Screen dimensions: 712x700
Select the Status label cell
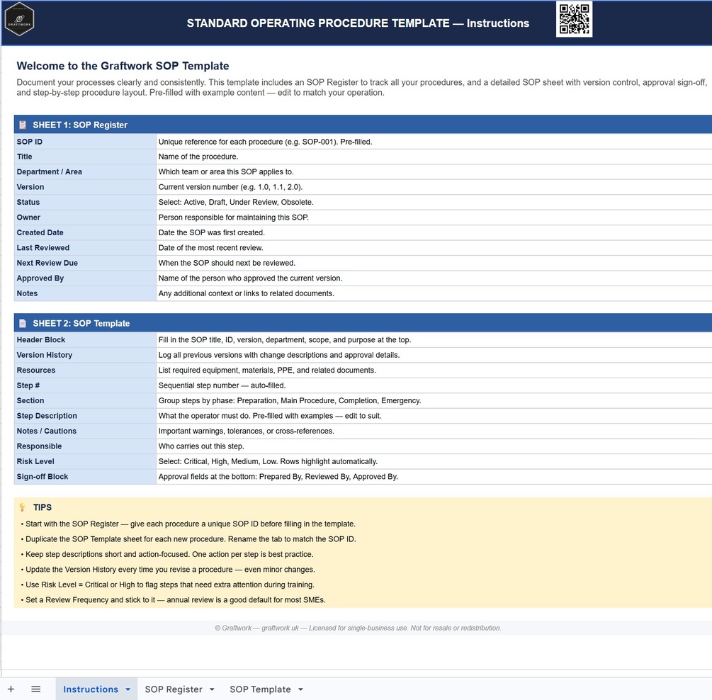85,202
